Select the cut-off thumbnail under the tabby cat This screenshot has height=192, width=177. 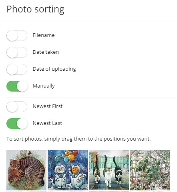(x=26, y=192)
